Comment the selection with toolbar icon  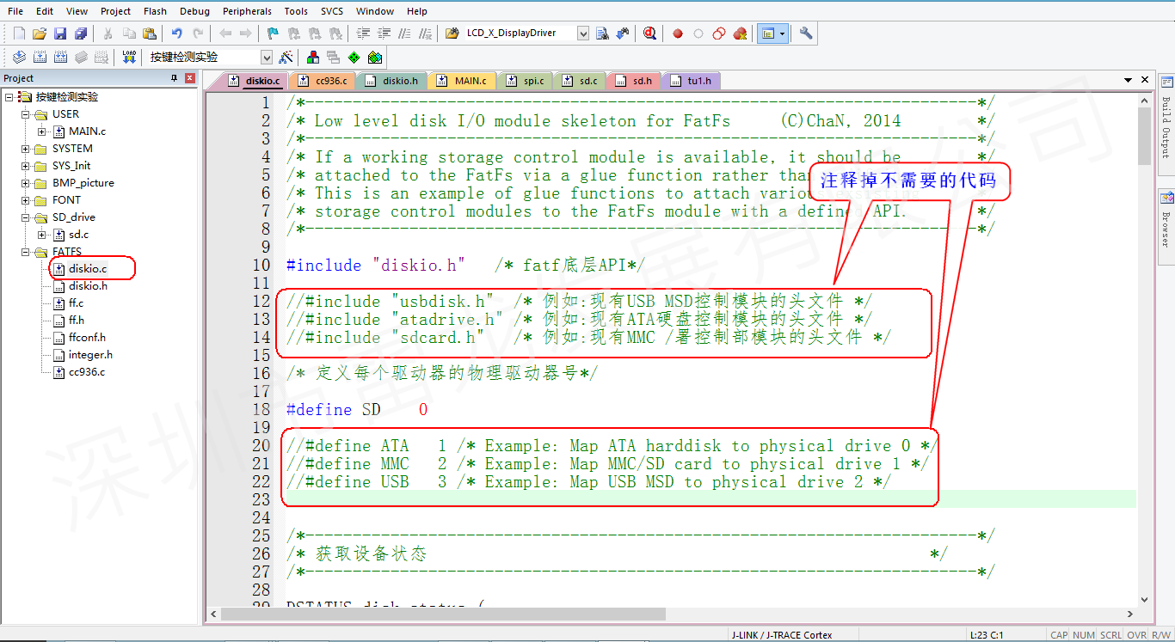click(x=404, y=34)
